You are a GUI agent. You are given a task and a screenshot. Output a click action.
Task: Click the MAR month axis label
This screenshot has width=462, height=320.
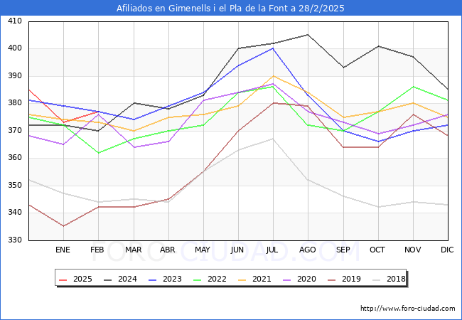[133, 250]
